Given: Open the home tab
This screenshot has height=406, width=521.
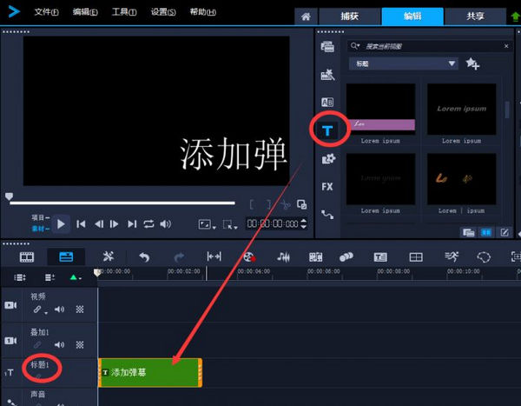Looking at the screenshot, I should coord(306,17).
